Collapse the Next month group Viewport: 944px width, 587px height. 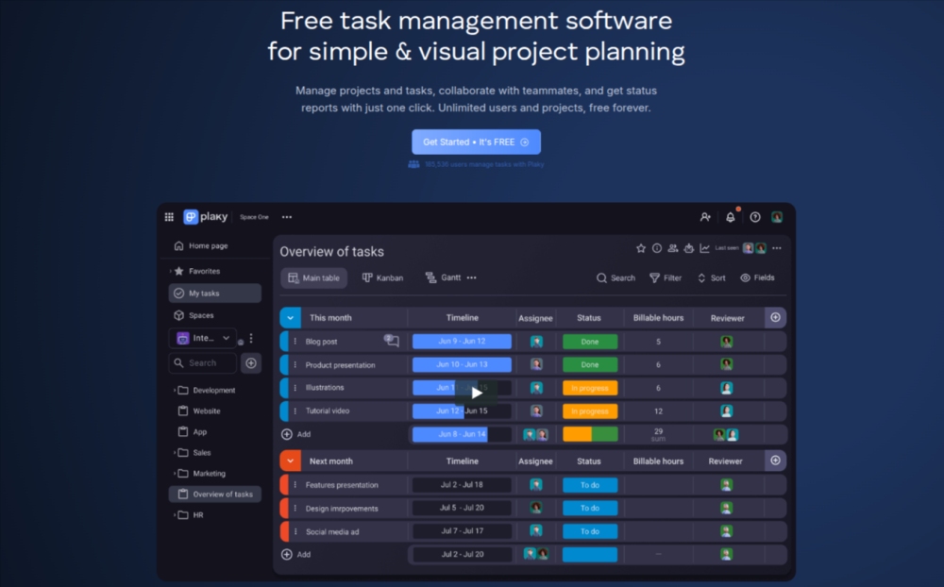point(290,461)
